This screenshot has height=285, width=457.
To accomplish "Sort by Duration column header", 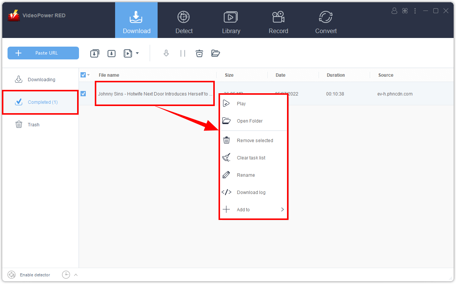I will click(336, 75).
